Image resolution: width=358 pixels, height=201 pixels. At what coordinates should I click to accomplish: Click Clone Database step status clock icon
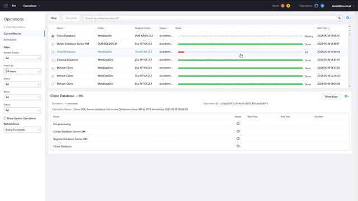tap(238, 146)
